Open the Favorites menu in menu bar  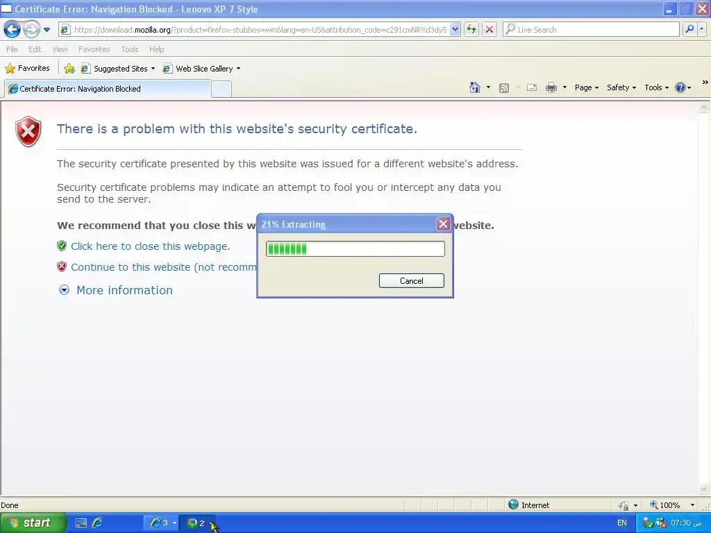94,49
